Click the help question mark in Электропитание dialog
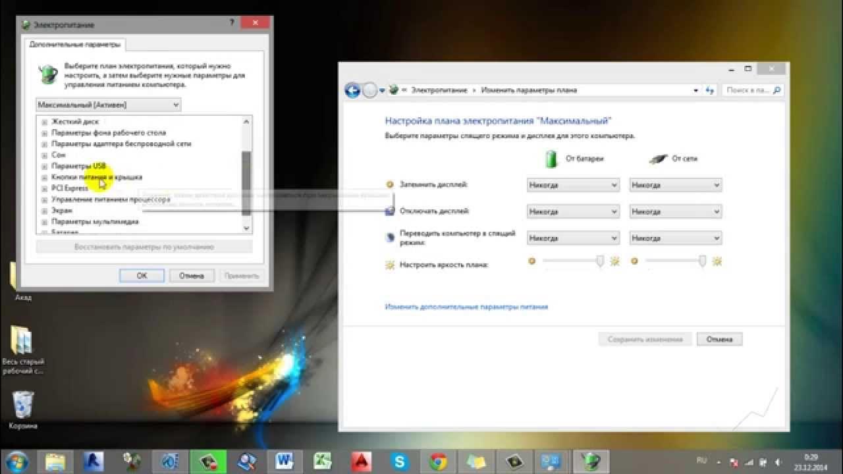 (x=232, y=23)
